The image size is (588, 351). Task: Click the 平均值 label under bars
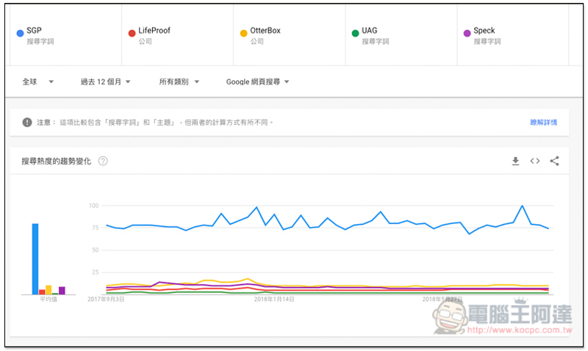click(49, 300)
